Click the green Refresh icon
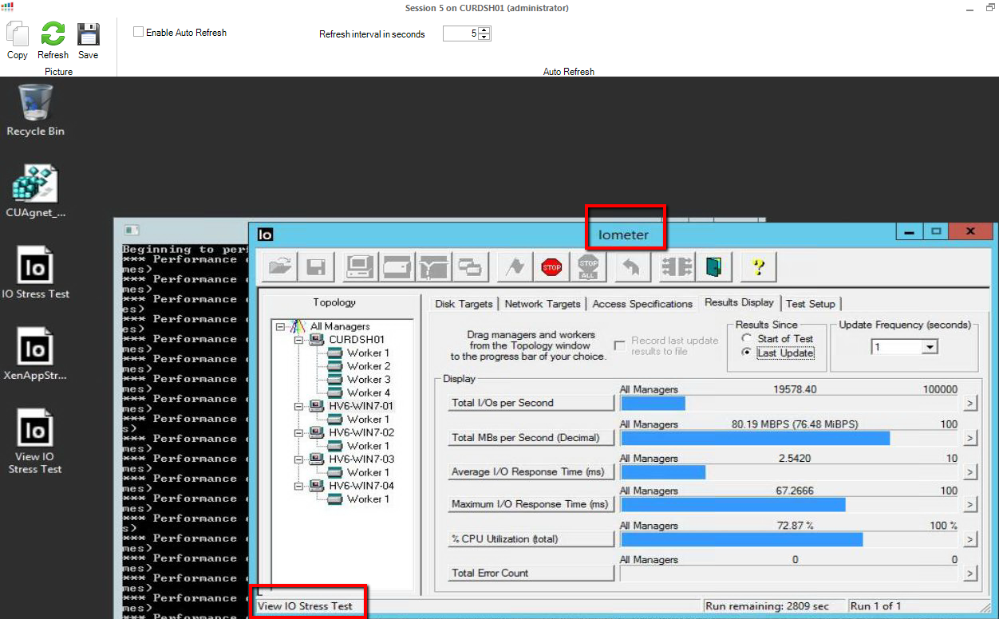This screenshot has width=999, height=619. pos(53,35)
